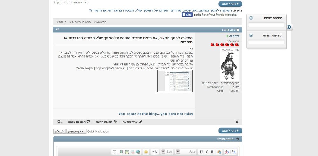Image resolution: width=318 pixels, height=156 pixels.
Task: Open the 'חפש בשרשור זה' search dropdown
Action: click(80, 22)
